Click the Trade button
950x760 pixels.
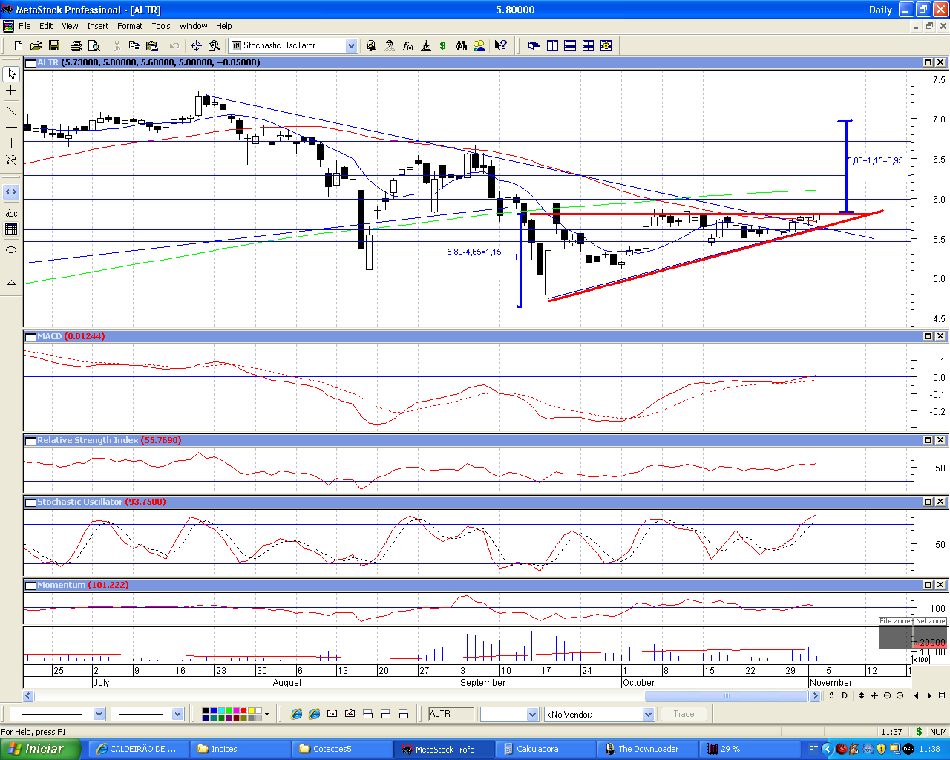684,714
